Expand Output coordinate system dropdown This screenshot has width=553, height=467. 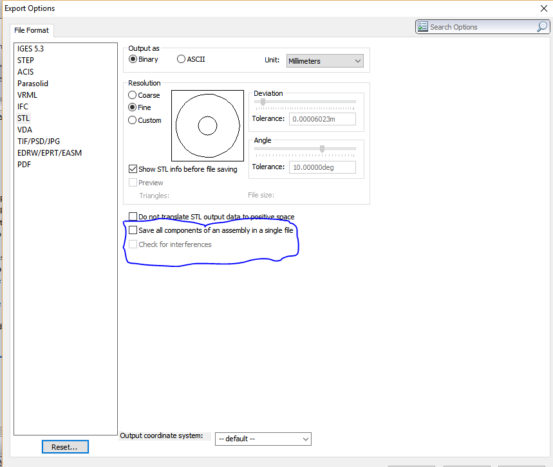click(x=263, y=439)
